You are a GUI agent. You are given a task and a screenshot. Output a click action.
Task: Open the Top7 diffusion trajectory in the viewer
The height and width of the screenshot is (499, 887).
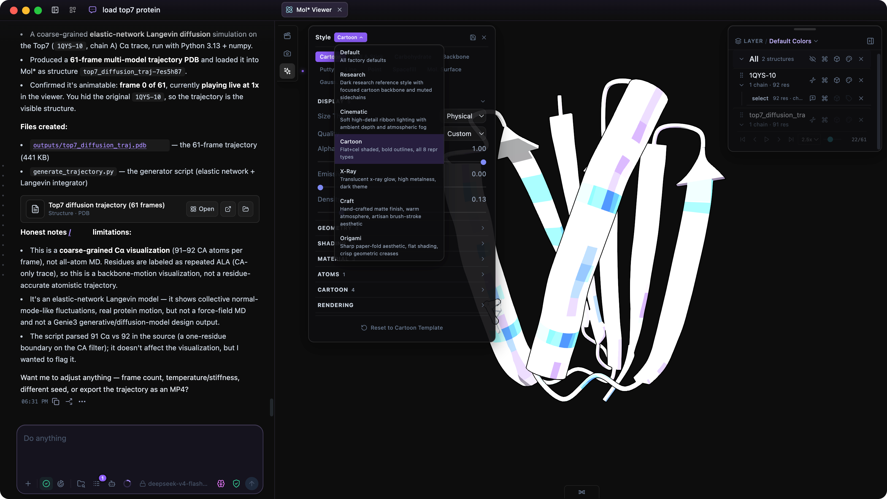[202, 209]
